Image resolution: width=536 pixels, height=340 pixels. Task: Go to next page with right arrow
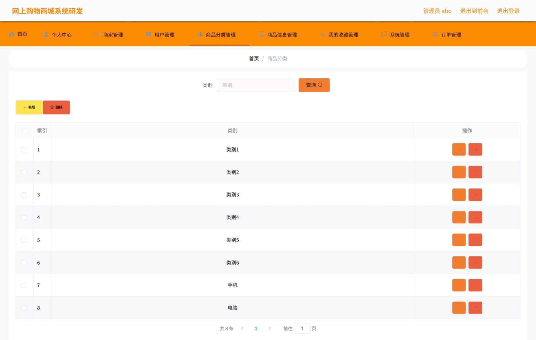tap(270, 328)
